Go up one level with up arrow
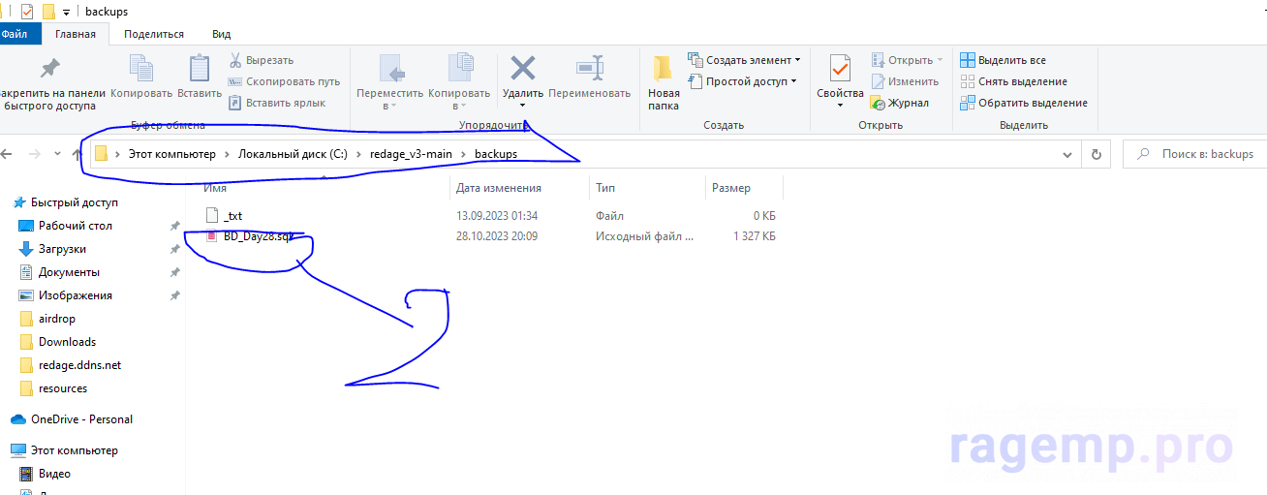This screenshot has width=1267, height=495. (x=77, y=154)
